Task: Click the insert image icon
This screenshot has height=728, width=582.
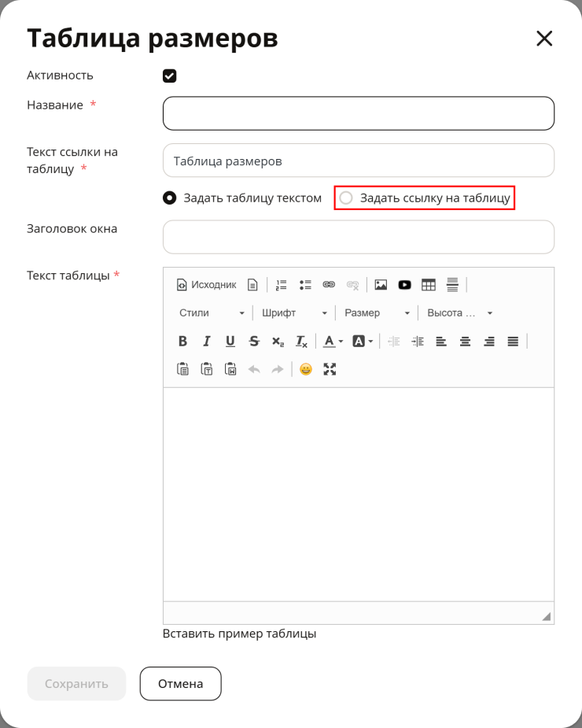Action: point(381,285)
